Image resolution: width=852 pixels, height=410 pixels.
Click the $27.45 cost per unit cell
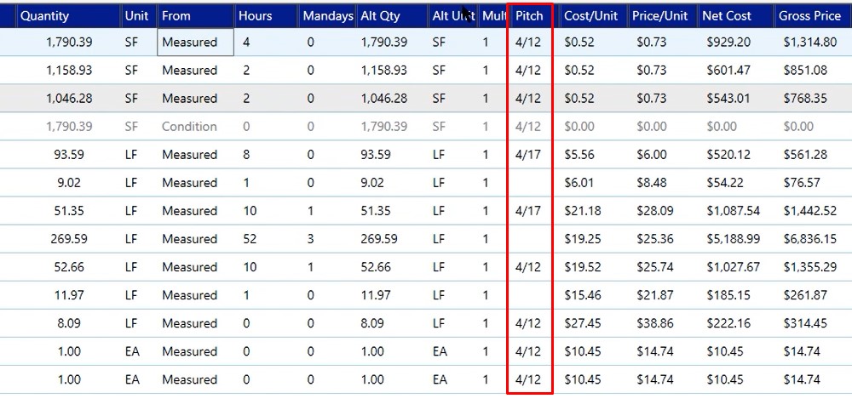[583, 323]
